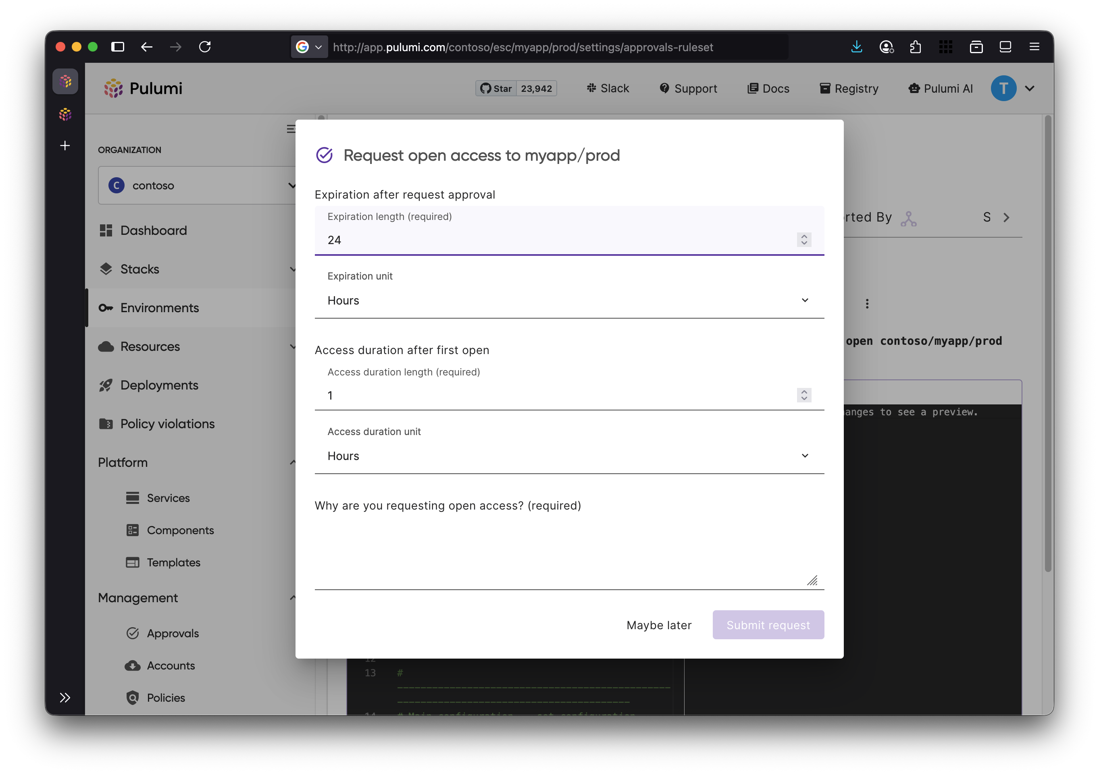This screenshot has width=1099, height=775.
Task: Click the browser downloads icon
Action: coord(856,47)
